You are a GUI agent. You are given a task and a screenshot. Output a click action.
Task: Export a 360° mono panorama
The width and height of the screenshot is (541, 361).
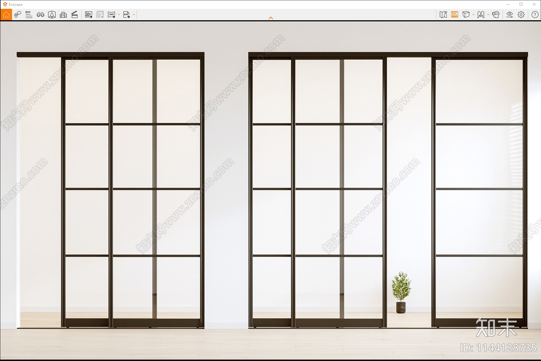112,15
